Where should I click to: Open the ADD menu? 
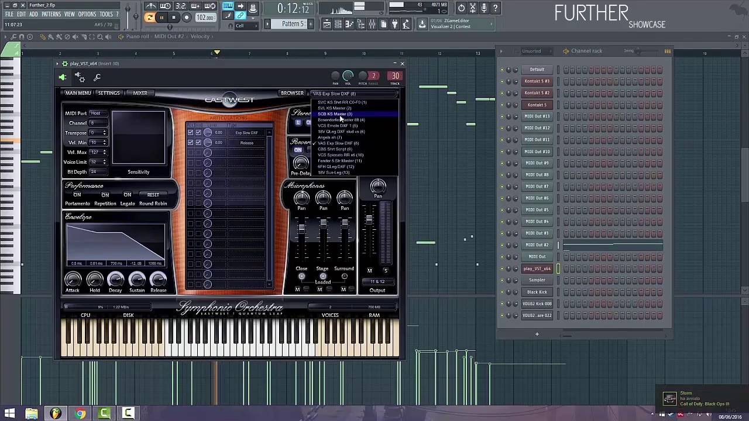click(x=33, y=14)
